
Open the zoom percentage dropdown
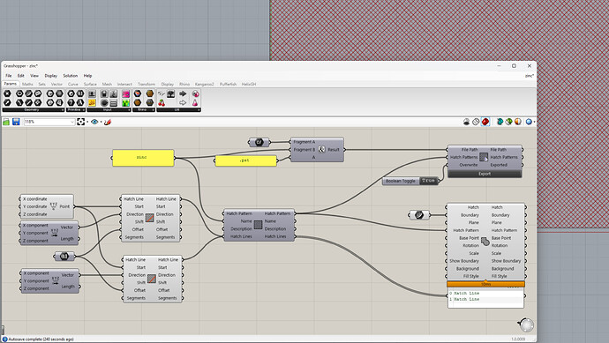[72, 122]
